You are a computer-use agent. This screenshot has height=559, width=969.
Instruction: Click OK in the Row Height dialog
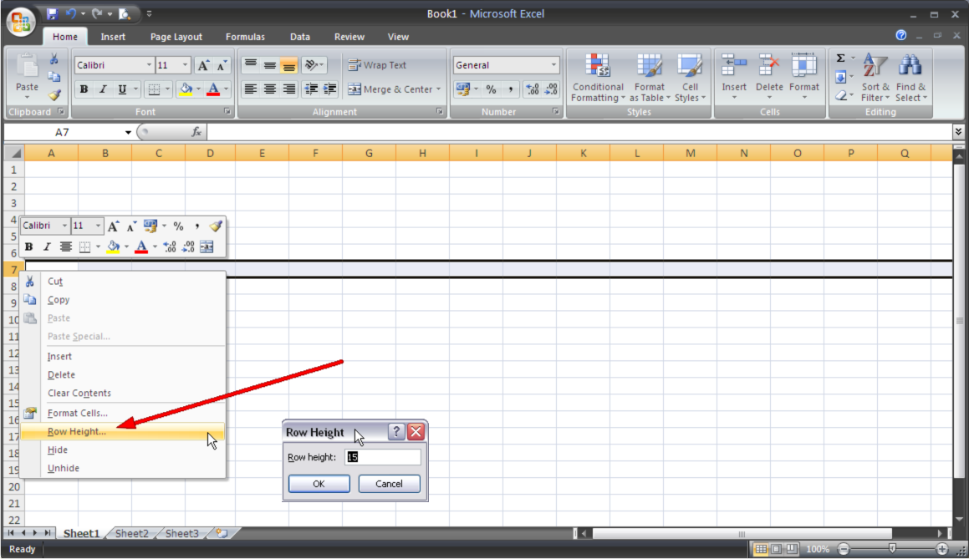(319, 483)
